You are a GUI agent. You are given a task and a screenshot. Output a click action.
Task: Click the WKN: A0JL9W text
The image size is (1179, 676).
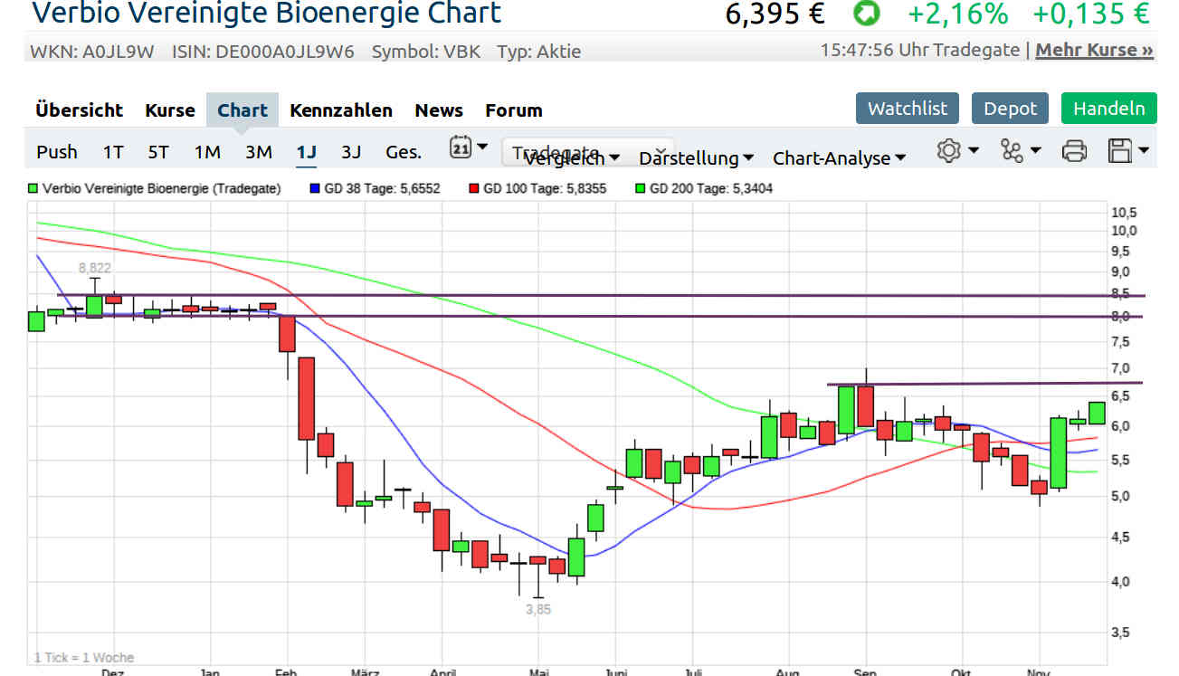(92, 52)
